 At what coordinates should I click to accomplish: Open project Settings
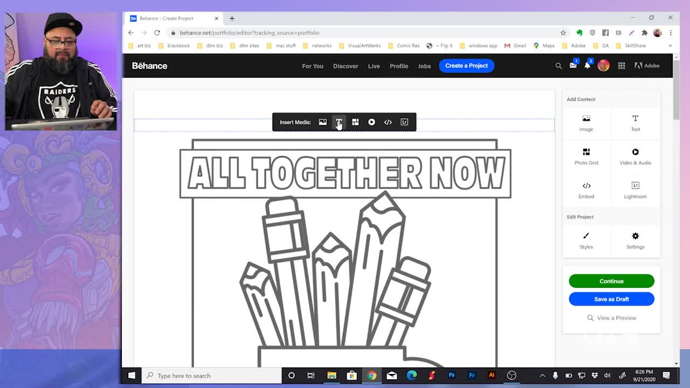(x=636, y=240)
